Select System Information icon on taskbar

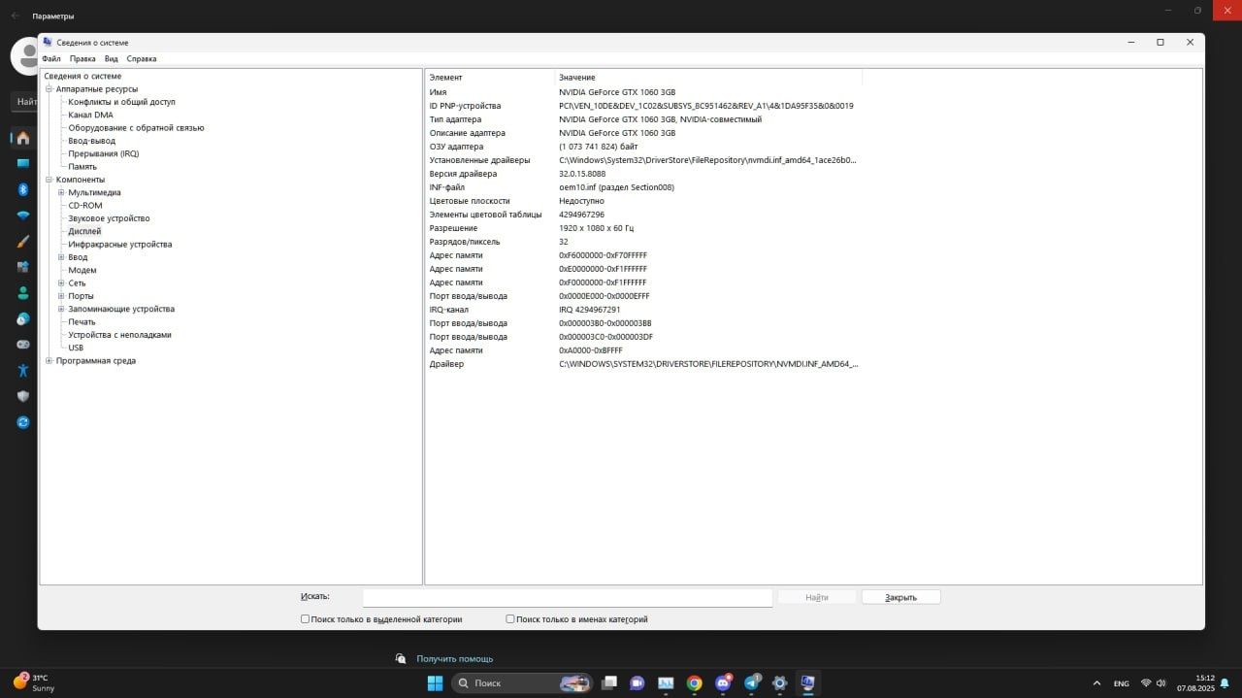pyautogui.click(x=807, y=682)
